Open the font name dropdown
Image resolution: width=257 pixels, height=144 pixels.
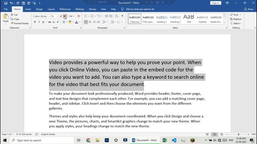[49, 16]
